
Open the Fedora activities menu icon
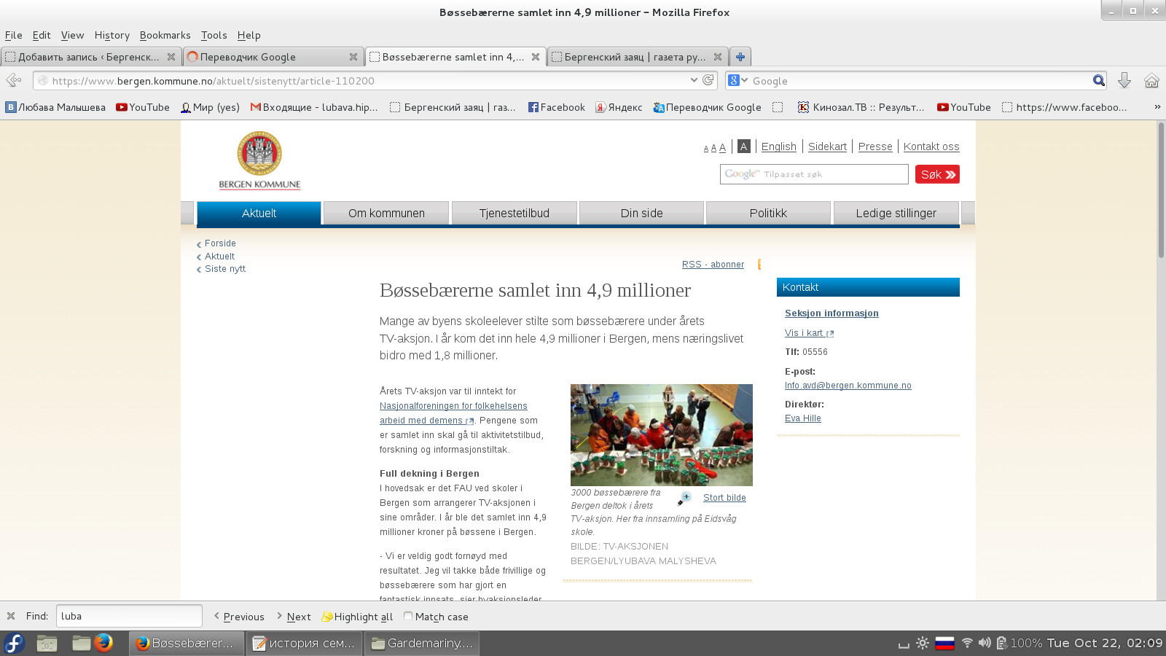(15, 643)
